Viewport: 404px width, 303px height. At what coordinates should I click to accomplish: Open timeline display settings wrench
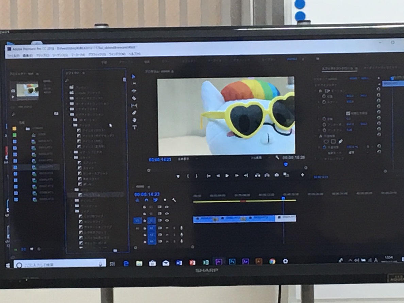(x=174, y=200)
